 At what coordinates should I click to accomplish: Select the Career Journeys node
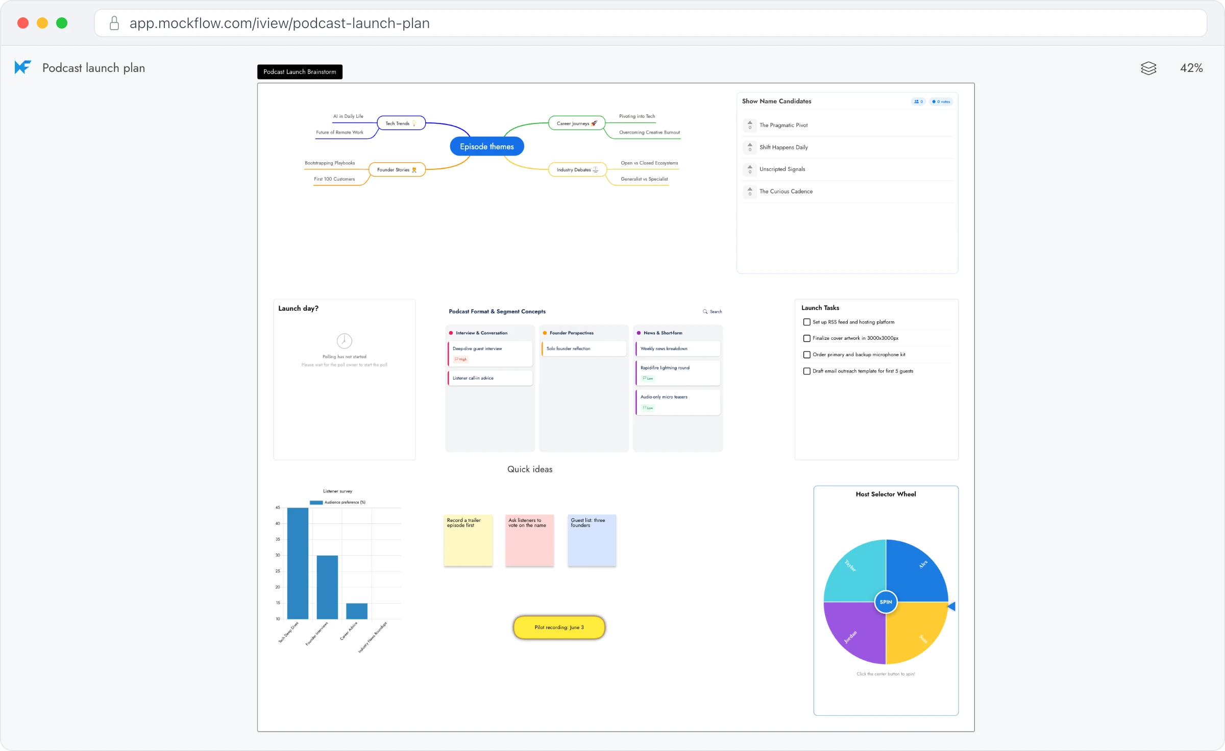coord(577,123)
